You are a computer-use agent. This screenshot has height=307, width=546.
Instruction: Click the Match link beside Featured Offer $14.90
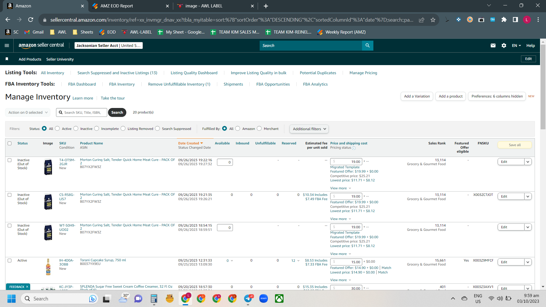(x=386, y=268)
